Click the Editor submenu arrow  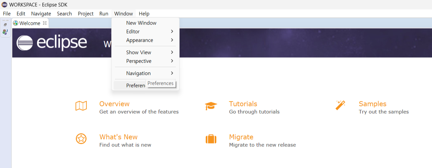[172, 31]
